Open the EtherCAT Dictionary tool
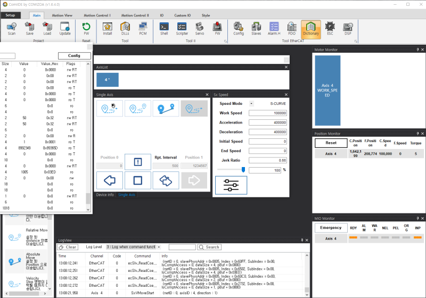426x298 pixels. point(310,28)
